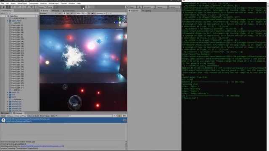The height and width of the screenshot is (151, 269).
Task: Switch to the Lighting tab
Action: coord(147,10)
